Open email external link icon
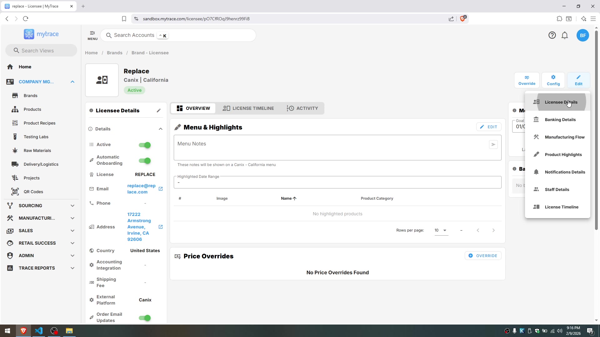The height and width of the screenshot is (337, 600). click(161, 189)
